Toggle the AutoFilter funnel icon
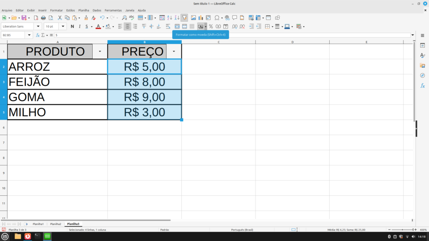 coord(184,18)
